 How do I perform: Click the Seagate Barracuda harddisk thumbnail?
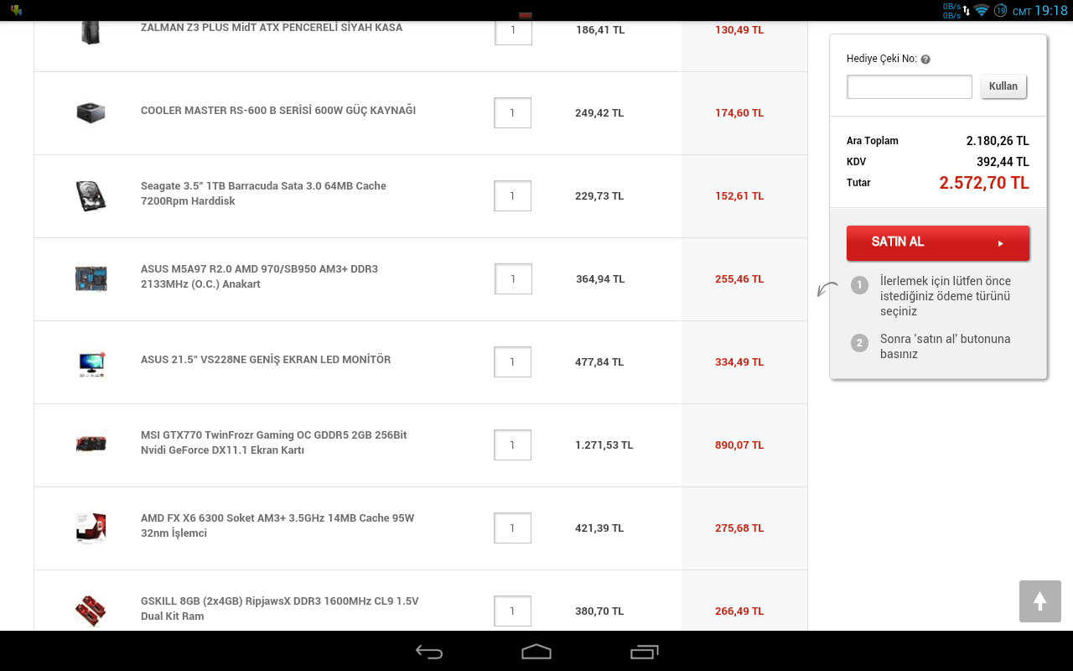point(91,195)
